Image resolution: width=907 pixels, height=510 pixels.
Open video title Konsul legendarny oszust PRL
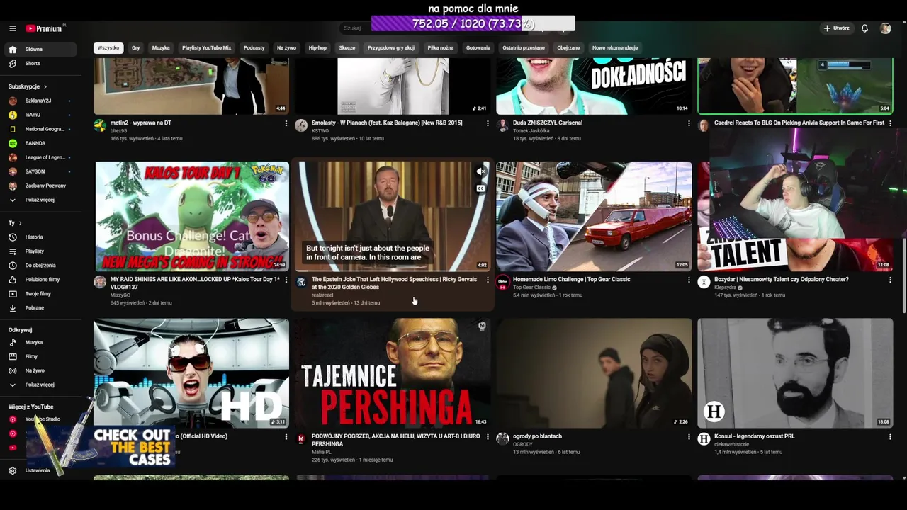point(754,436)
